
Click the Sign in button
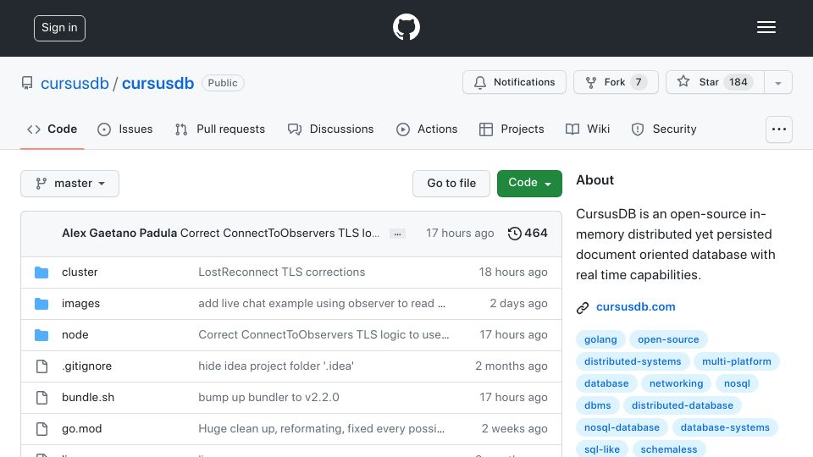(x=59, y=28)
